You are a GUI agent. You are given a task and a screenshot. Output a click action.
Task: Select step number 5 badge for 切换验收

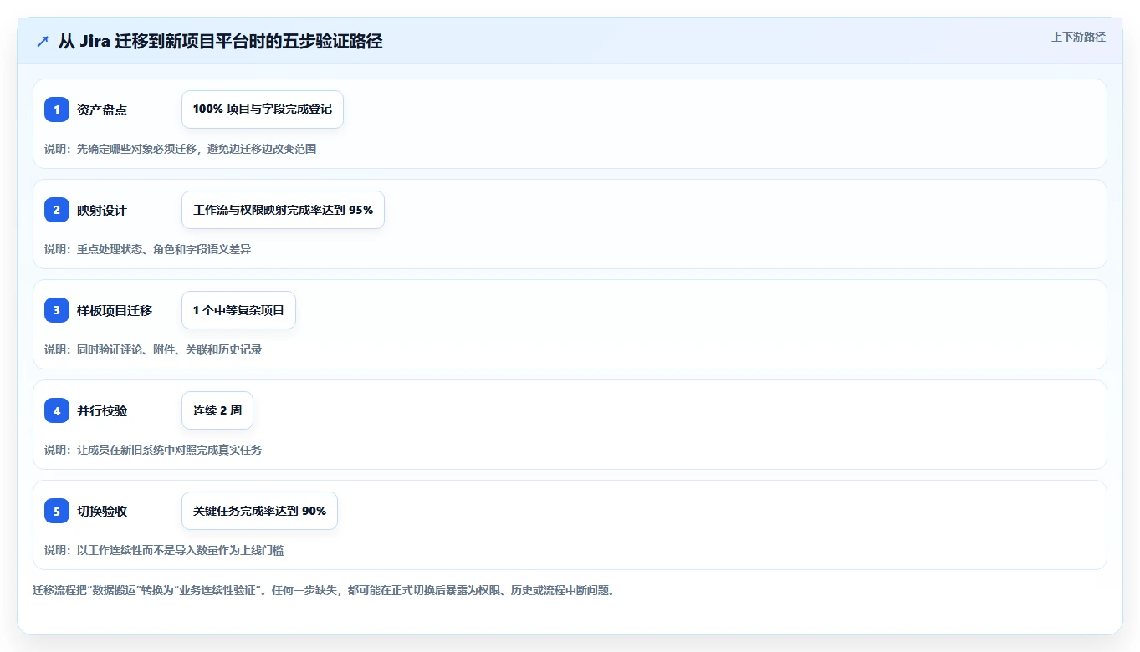click(x=57, y=511)
